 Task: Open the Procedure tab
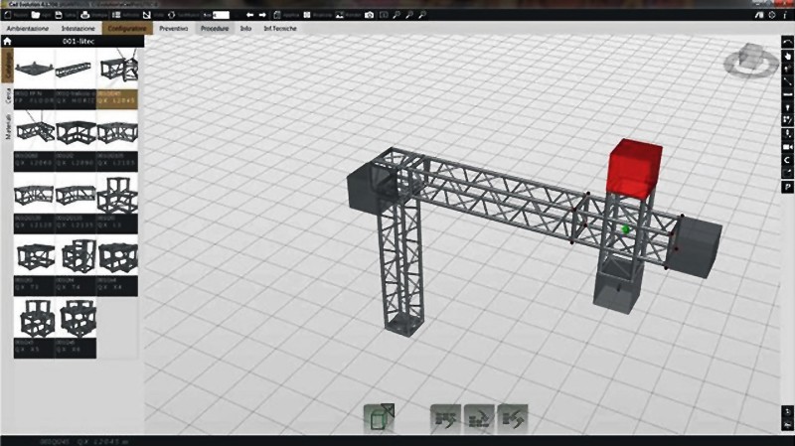[215, 29]
